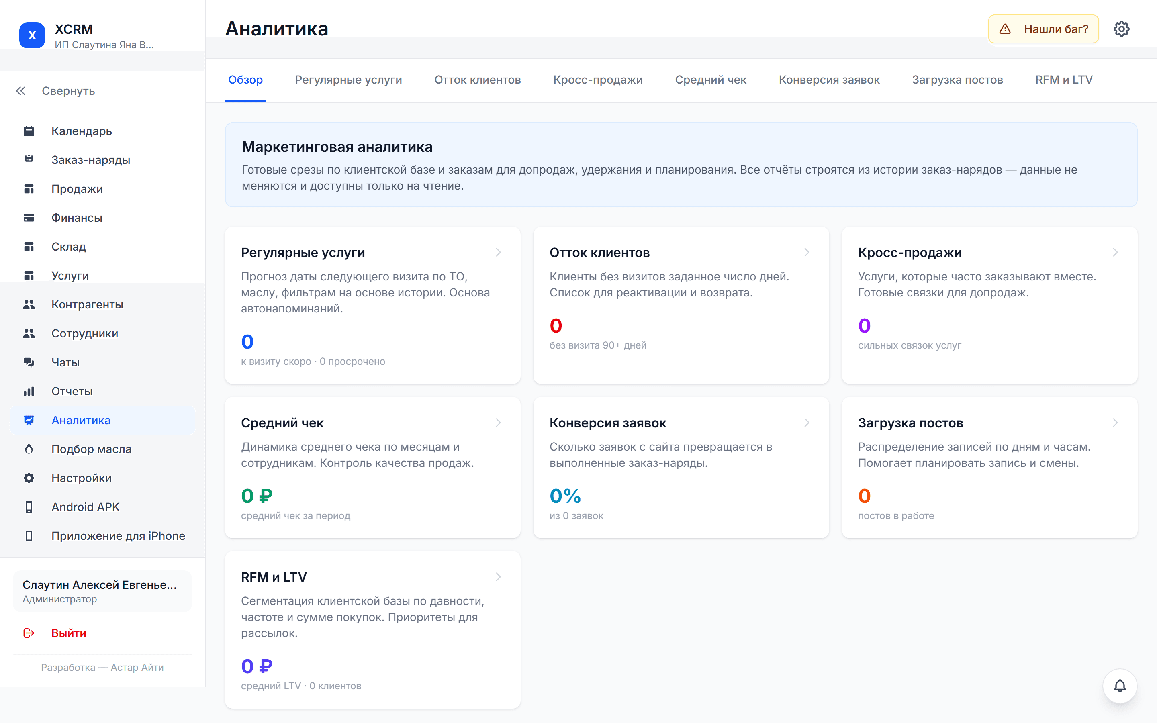
Task: Click the Отчеты bar chart icon
Action: [29, 391]
